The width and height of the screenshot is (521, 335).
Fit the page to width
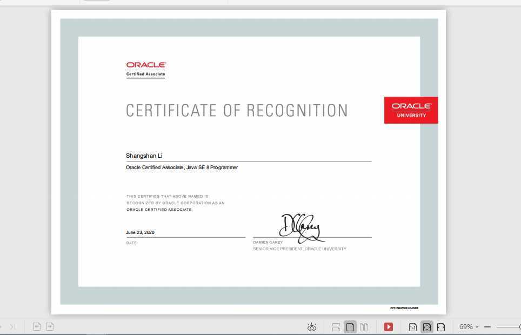[x=441, y=327]
